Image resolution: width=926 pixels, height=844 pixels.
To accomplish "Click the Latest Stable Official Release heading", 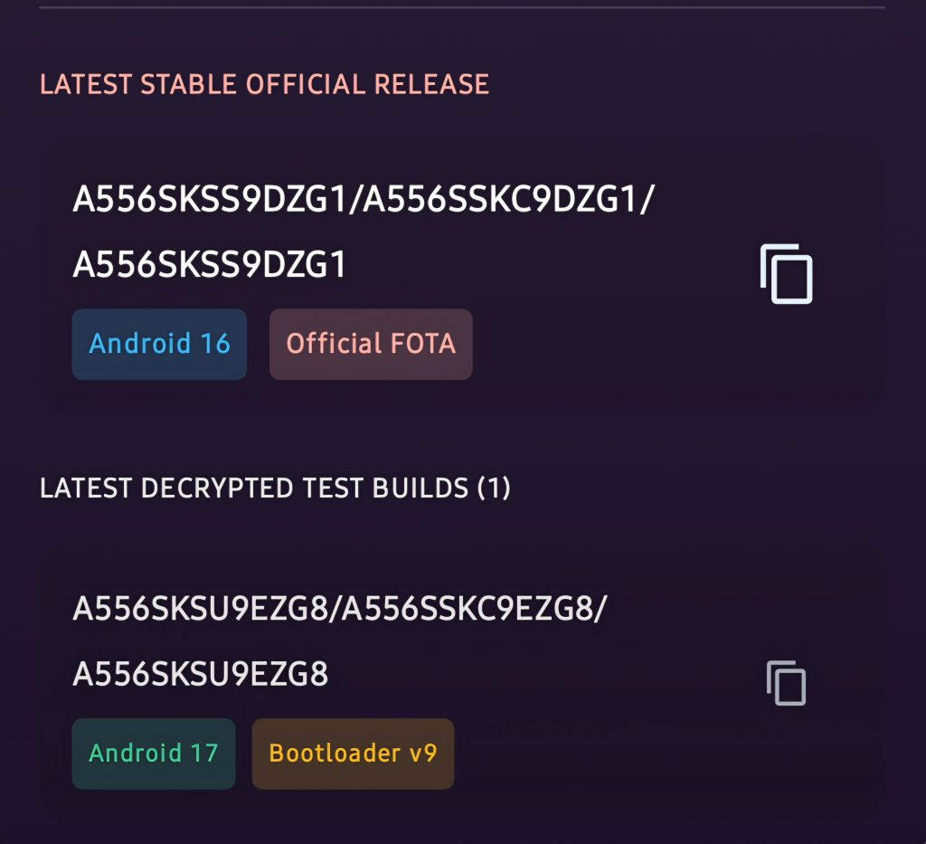I will pos(264,84).
